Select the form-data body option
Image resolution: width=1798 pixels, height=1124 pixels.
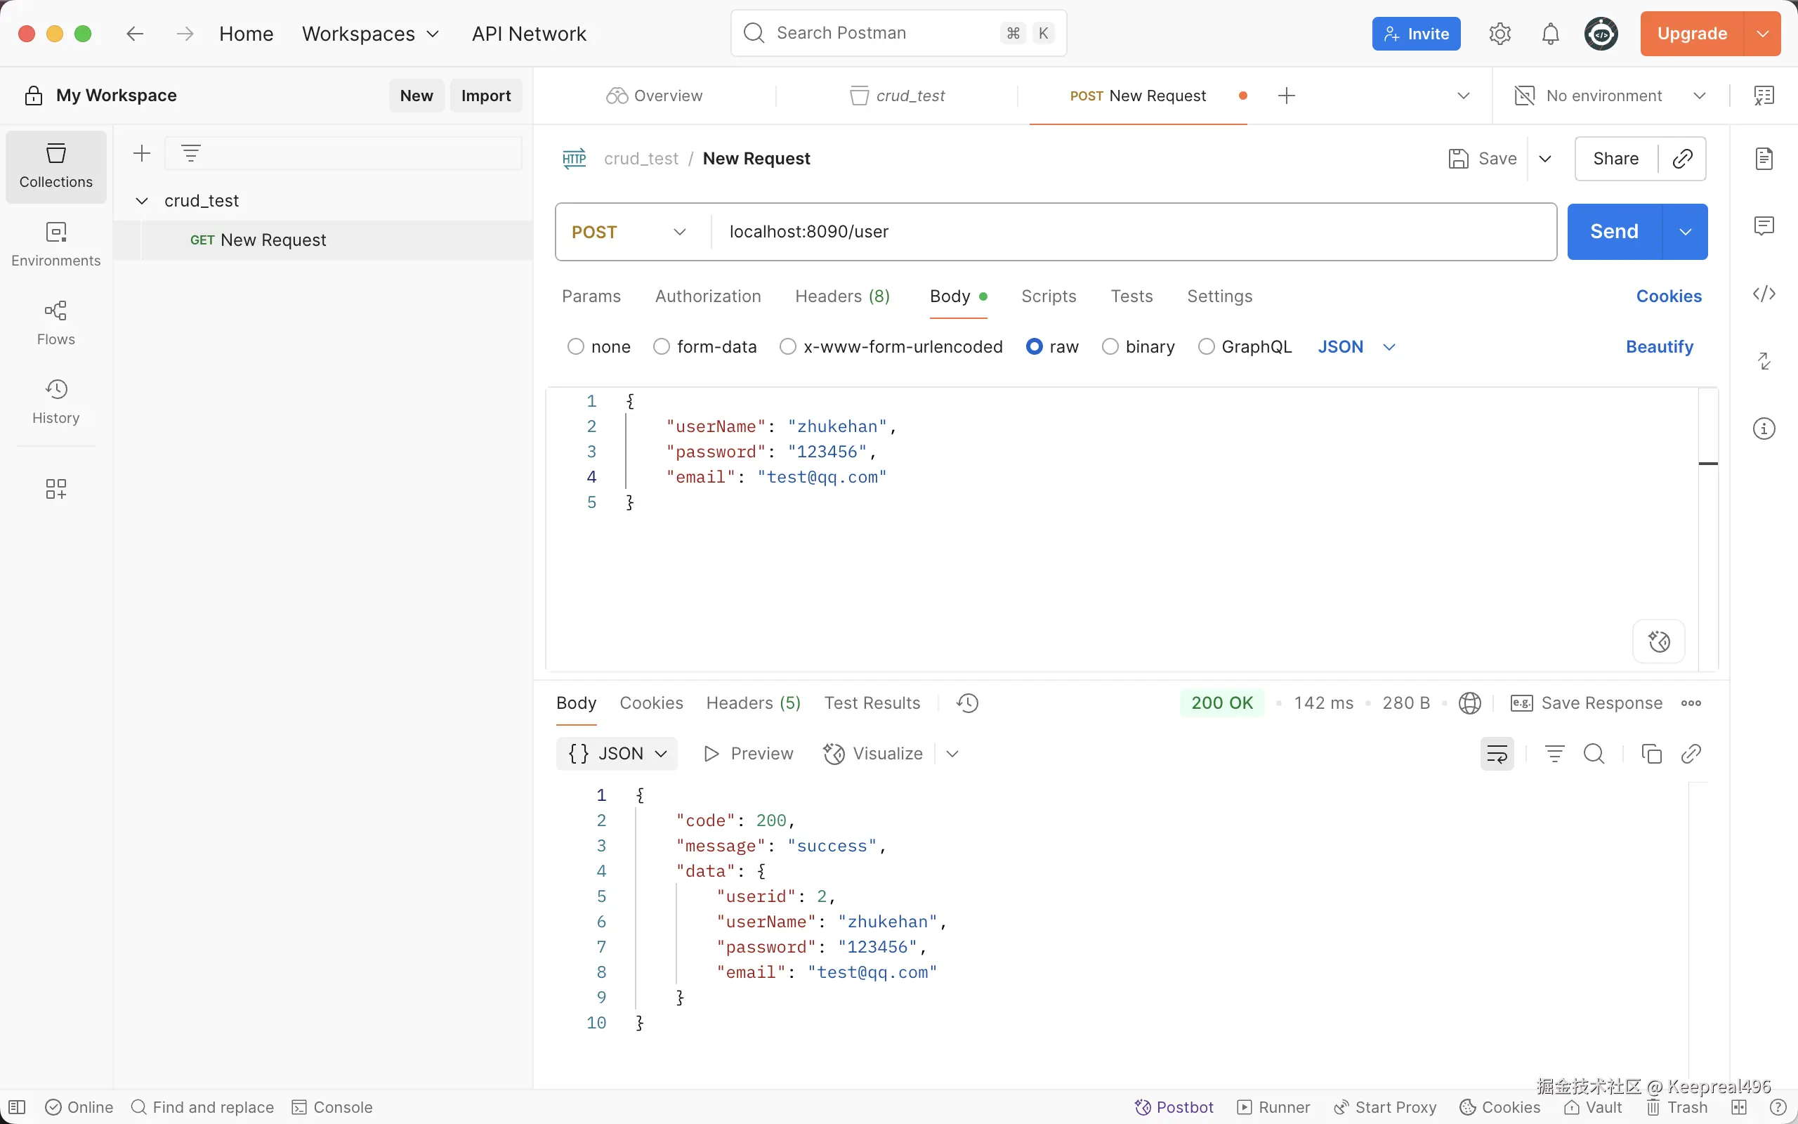coord(661,346)
